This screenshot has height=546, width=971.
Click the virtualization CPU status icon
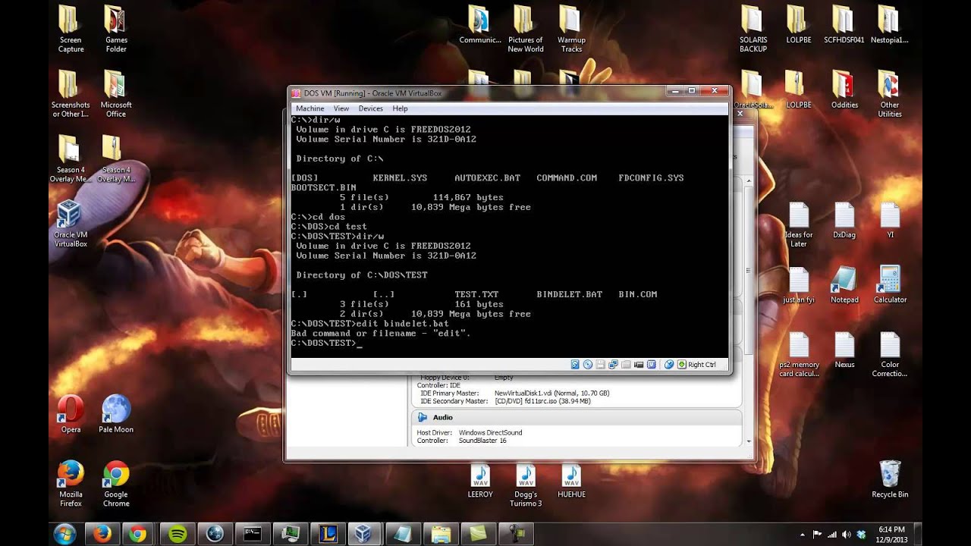[x=652, y=365]
